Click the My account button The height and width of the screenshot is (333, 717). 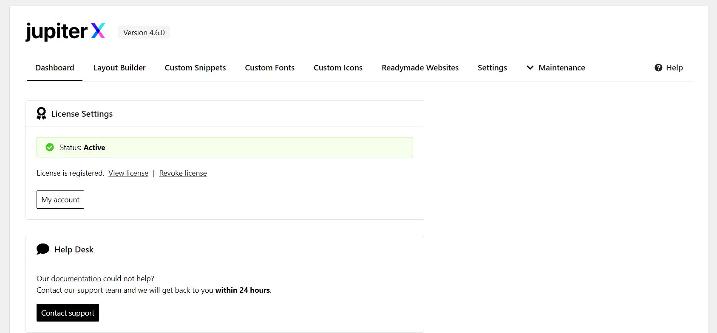60,200
